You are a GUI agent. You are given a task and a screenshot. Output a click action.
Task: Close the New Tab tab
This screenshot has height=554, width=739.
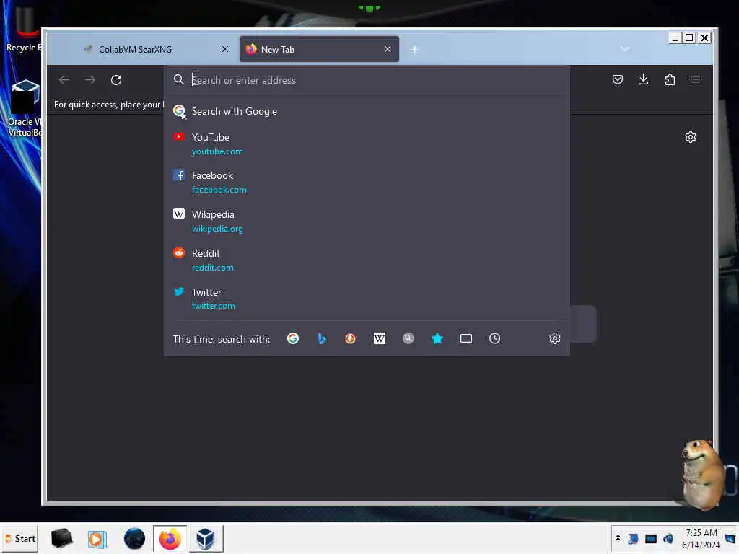pos(388,50)
